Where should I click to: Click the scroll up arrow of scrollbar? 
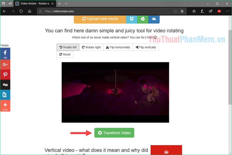click(230, 17)
